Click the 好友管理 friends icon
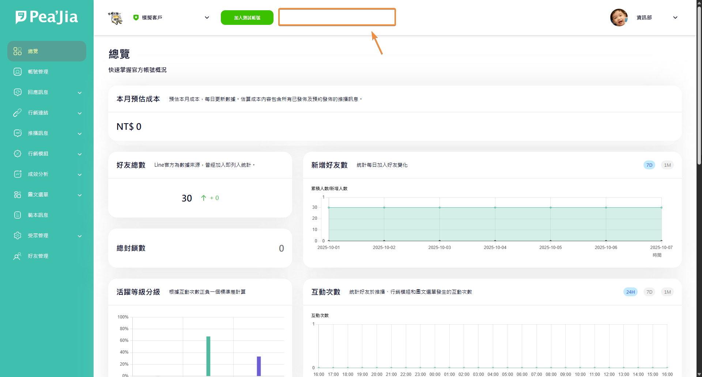The image size is (702, 377). [x=18, y=256]
